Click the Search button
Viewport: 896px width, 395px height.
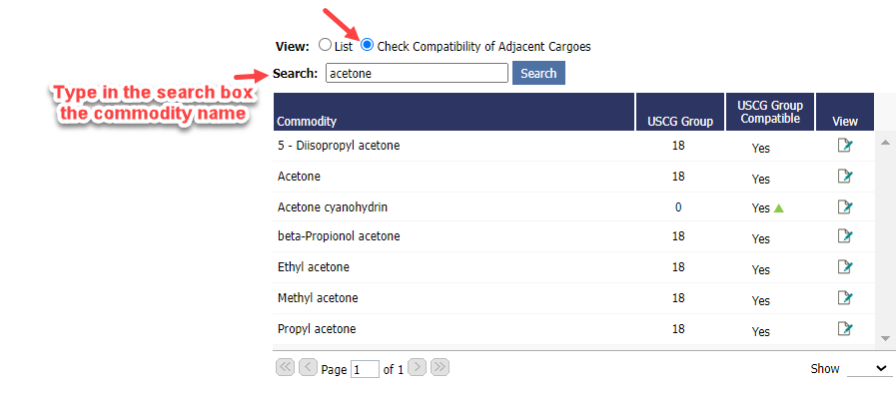point(538,73)
